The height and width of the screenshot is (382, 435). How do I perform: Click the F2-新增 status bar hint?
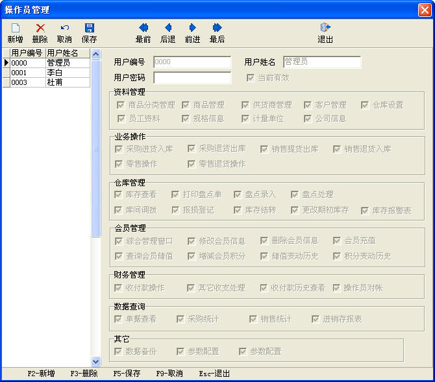click(41, 374)
